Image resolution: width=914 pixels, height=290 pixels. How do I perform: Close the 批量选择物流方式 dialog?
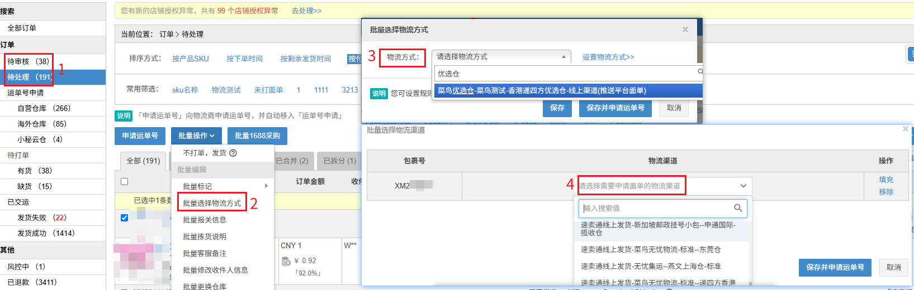pyautogui.click(x=685, y=30)
